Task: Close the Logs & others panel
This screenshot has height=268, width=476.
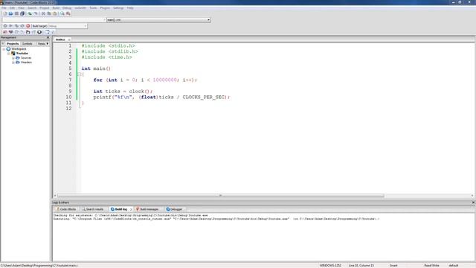Action: coord(473,202)
